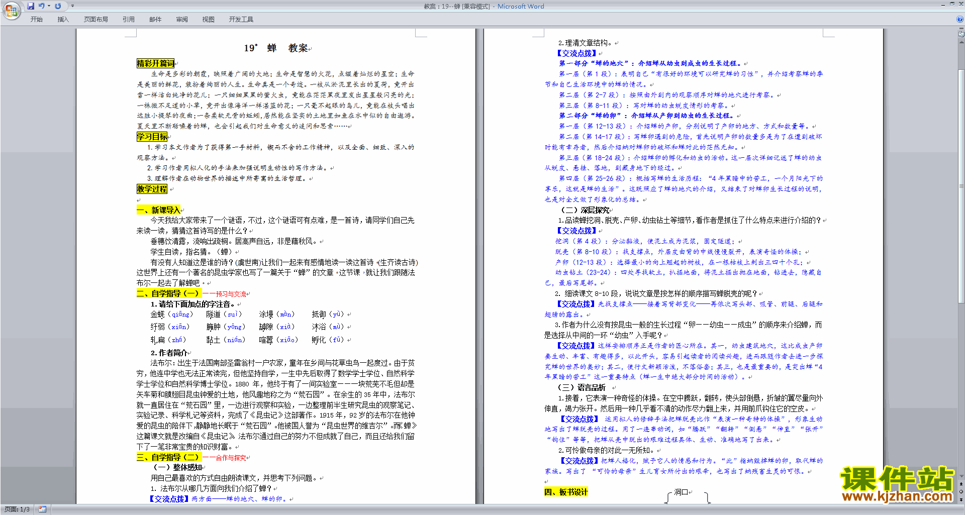Click the line 1.请给下面加点的字注音。

(x=193, y=304)
